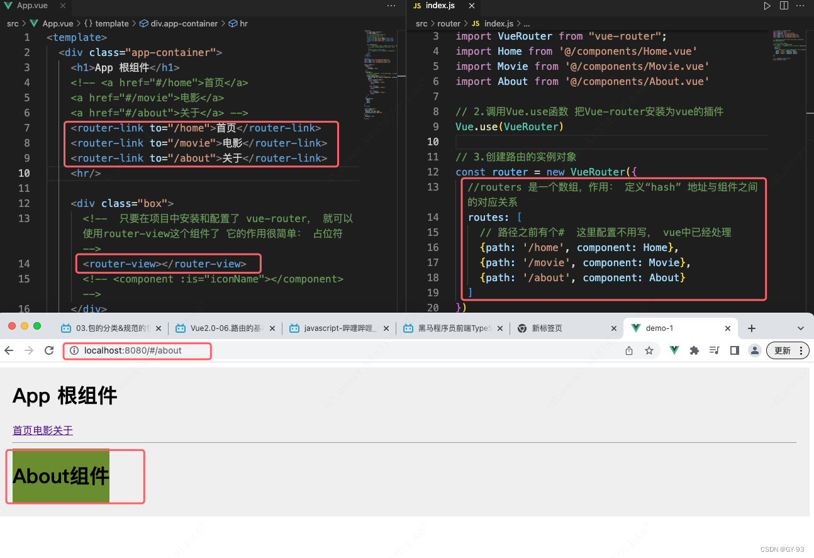Open the '首页' router link on page

click(x=23, y=430)
